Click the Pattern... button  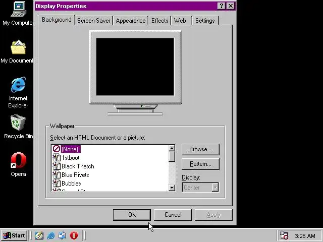(x=200, y=164)
